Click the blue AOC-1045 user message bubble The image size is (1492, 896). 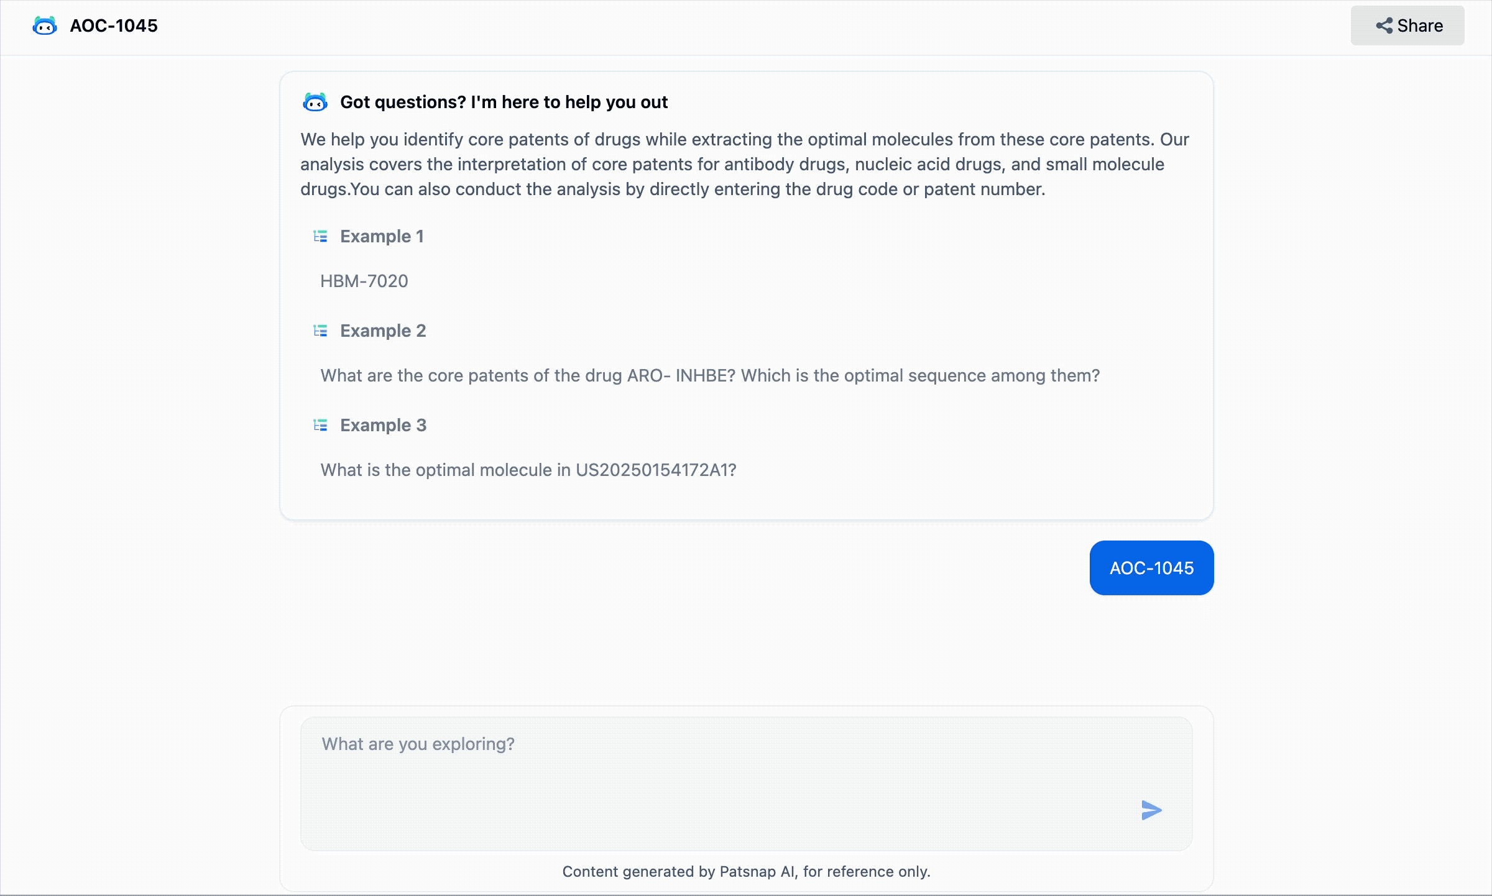(x=1151, y=568)
